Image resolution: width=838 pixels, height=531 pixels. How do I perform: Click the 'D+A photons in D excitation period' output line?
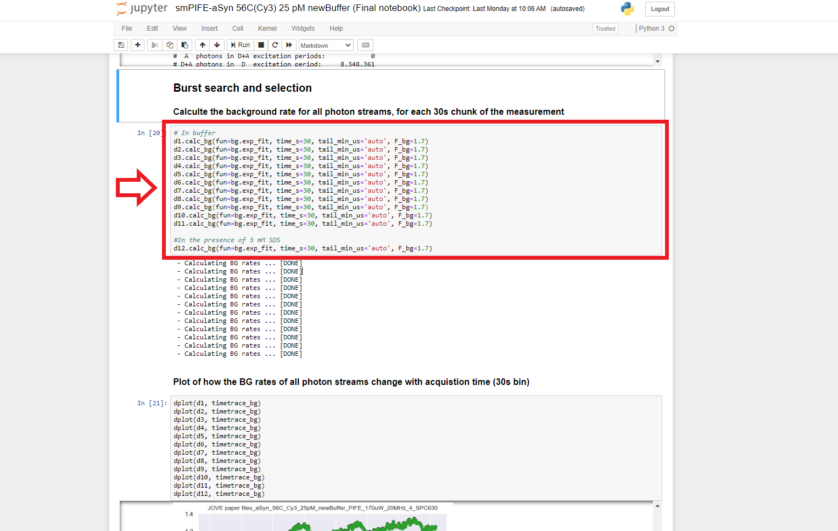[x=274, y=64]
